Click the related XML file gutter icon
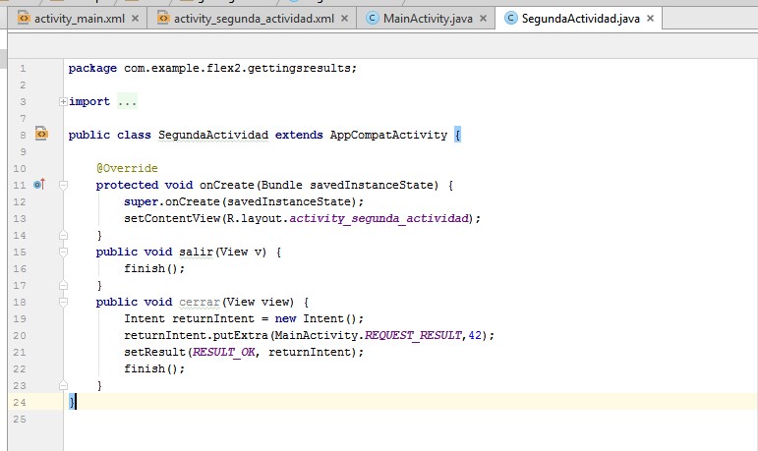This screenshot has width=758, height=451. pos(41,134)
